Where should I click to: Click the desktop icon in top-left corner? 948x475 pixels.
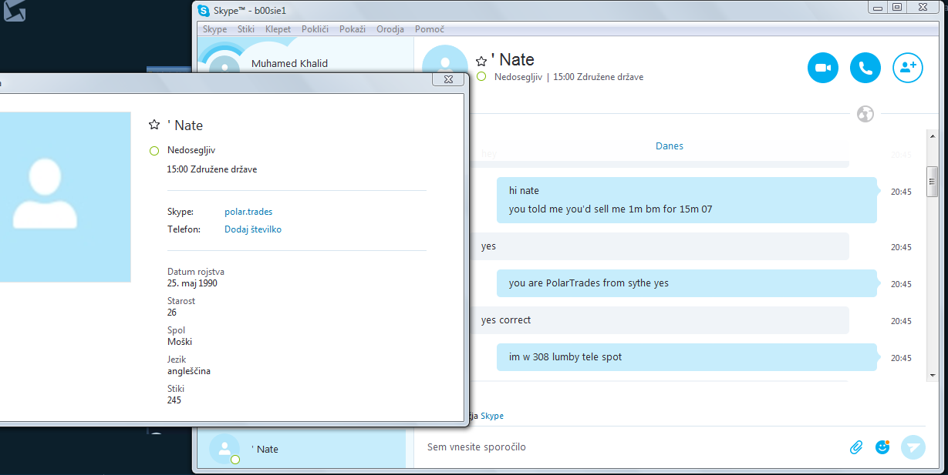pos(15,11)
